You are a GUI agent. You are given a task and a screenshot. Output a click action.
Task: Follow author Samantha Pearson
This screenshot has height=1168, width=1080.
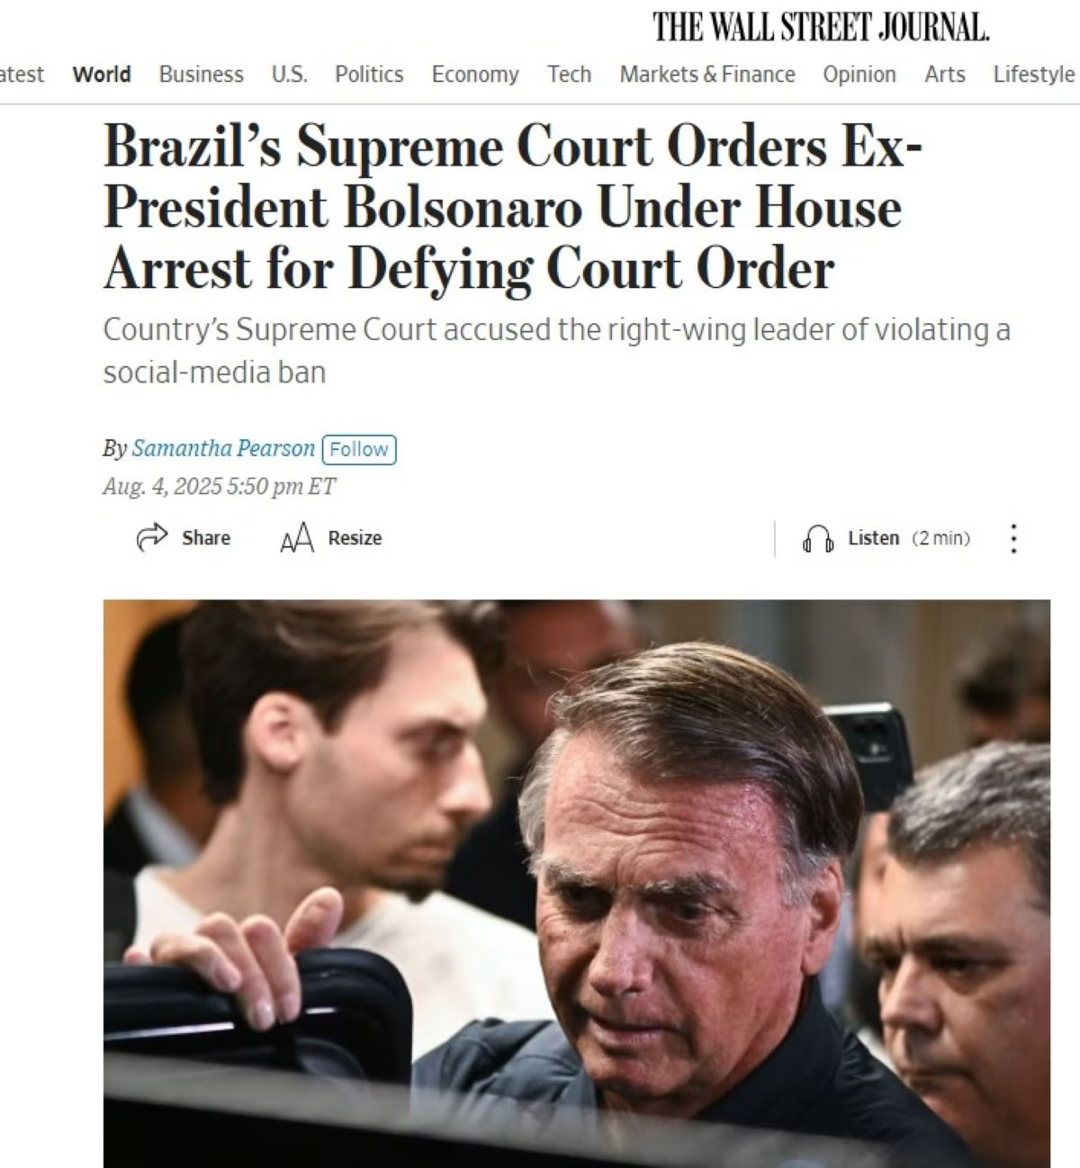pyautogui.click(x=359, y=449)
